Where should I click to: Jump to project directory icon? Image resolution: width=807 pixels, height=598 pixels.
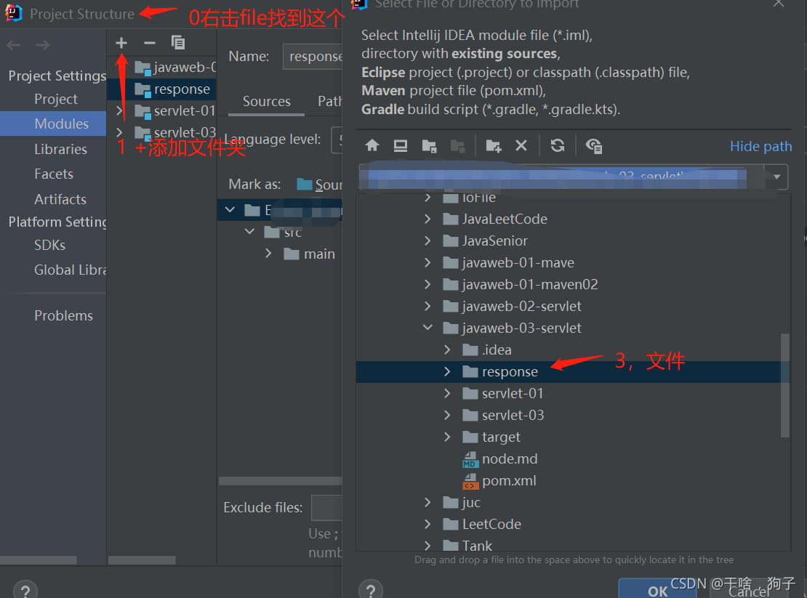coord(429,146)
